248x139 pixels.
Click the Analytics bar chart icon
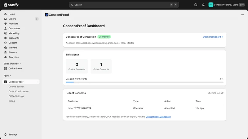point(5,57)
